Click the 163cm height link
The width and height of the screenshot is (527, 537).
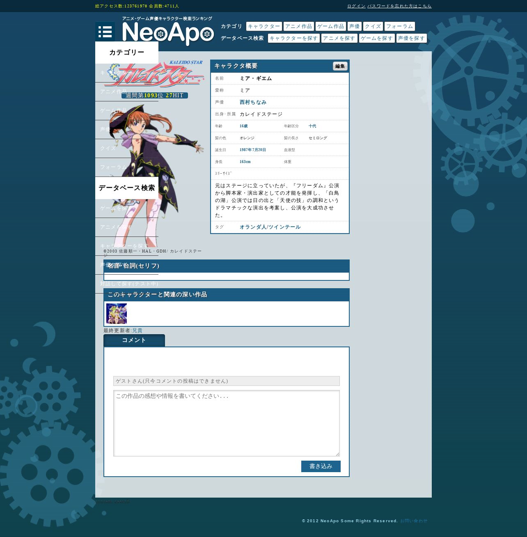[245, 162]
